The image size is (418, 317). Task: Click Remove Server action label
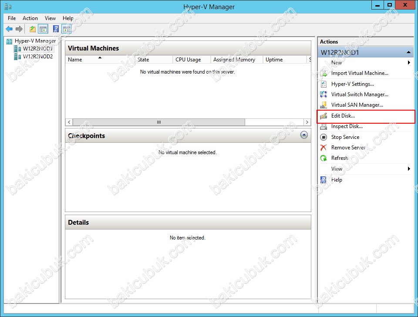click(348, 148)
